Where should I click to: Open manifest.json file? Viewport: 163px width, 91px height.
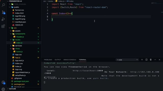click(20, 22)
